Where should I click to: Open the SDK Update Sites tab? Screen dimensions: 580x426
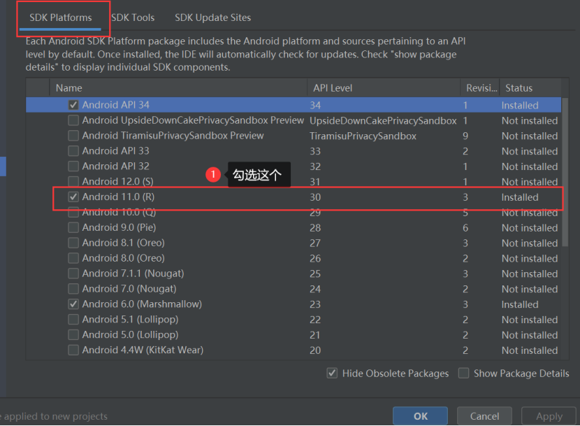(212, 17)
